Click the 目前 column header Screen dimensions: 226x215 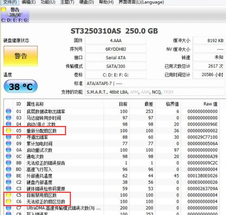(116, 104)
